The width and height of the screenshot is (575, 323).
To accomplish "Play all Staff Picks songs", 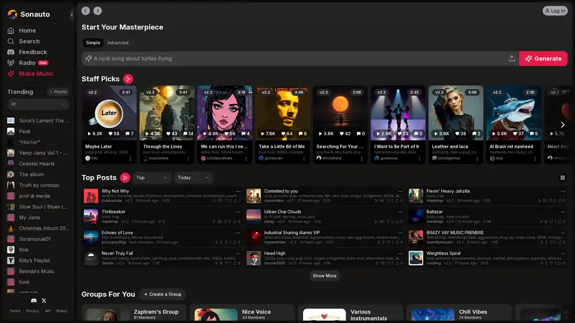I will click(x=128, y=79).
